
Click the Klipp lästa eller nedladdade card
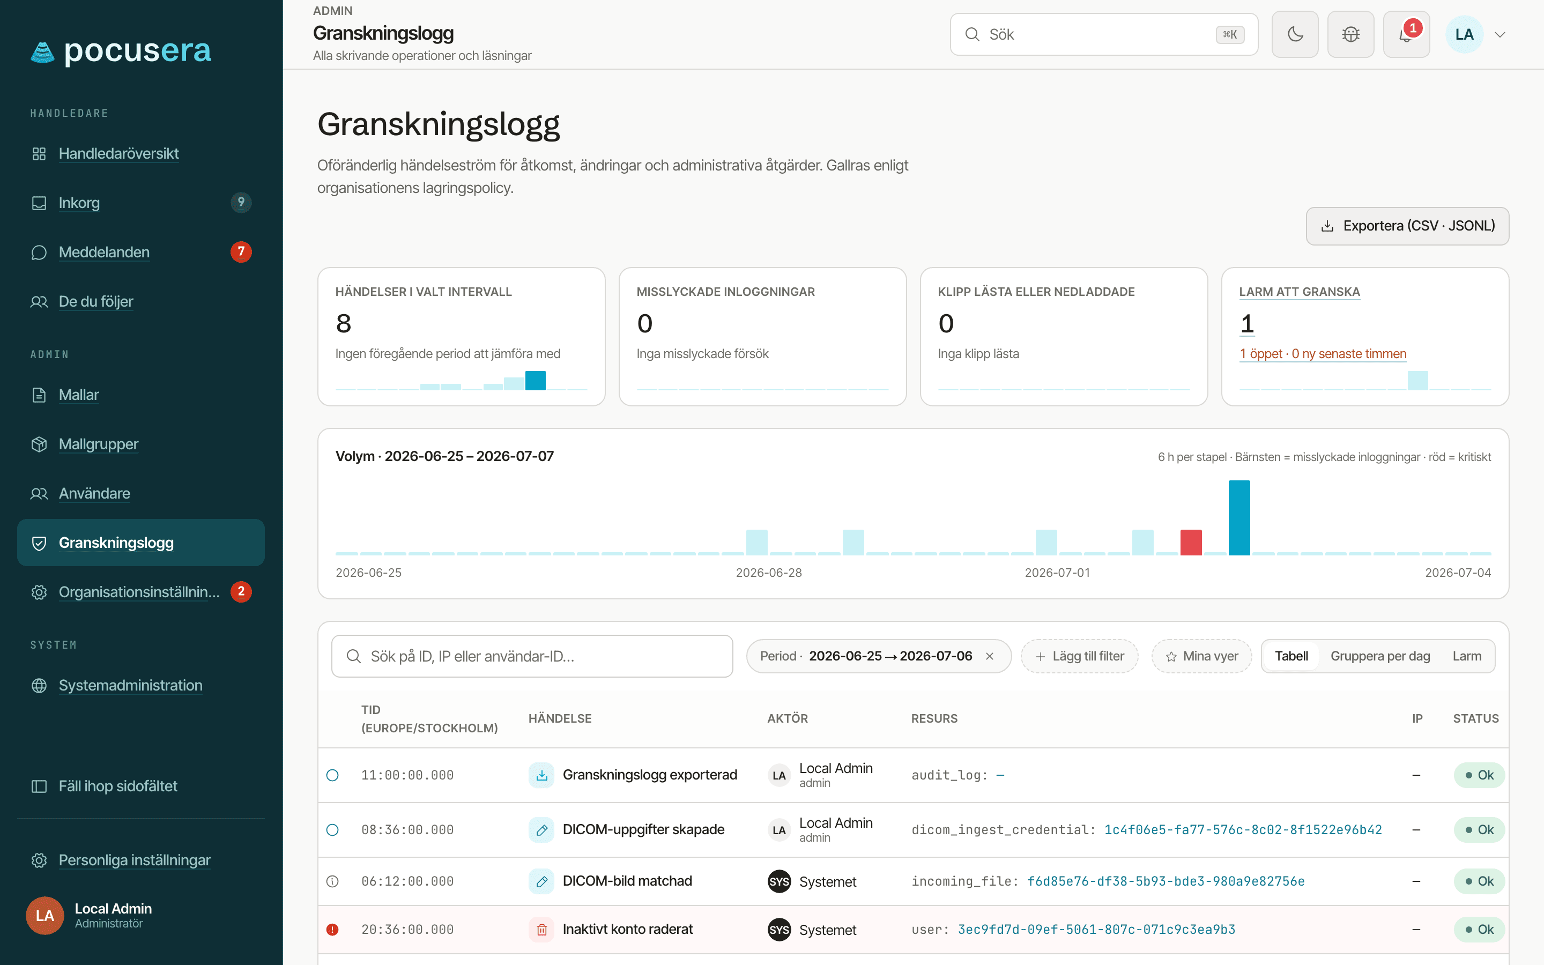(x=1064, y=336)
